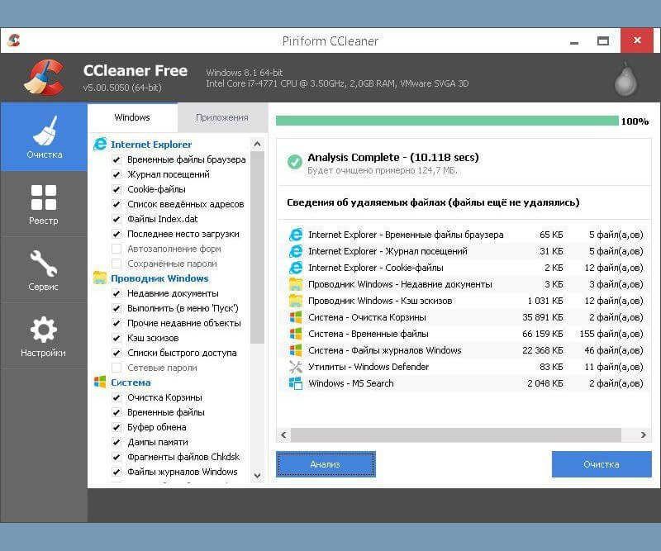Enable Сохранённые пароли checkbox
This screenshot has width=661, height=551.
[117, 264]
